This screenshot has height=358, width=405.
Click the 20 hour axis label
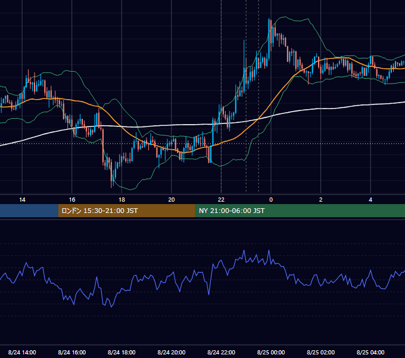pos(172,200)
